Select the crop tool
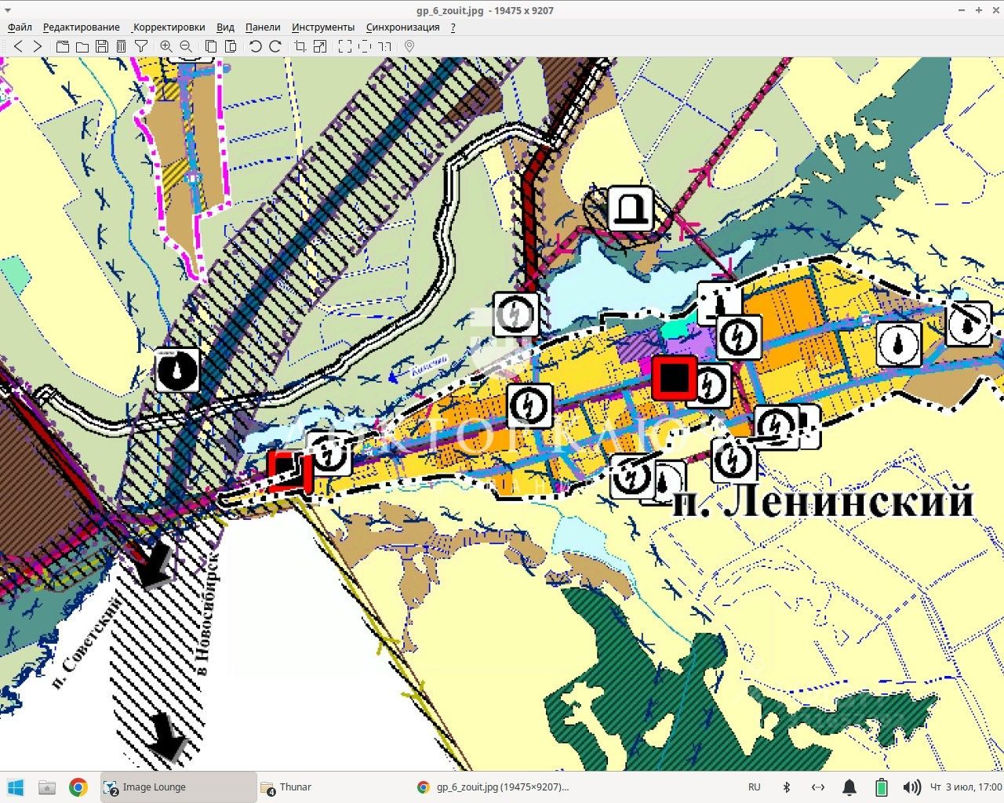The height and width of the screenshot is (803, 1004). coord(300,46)
